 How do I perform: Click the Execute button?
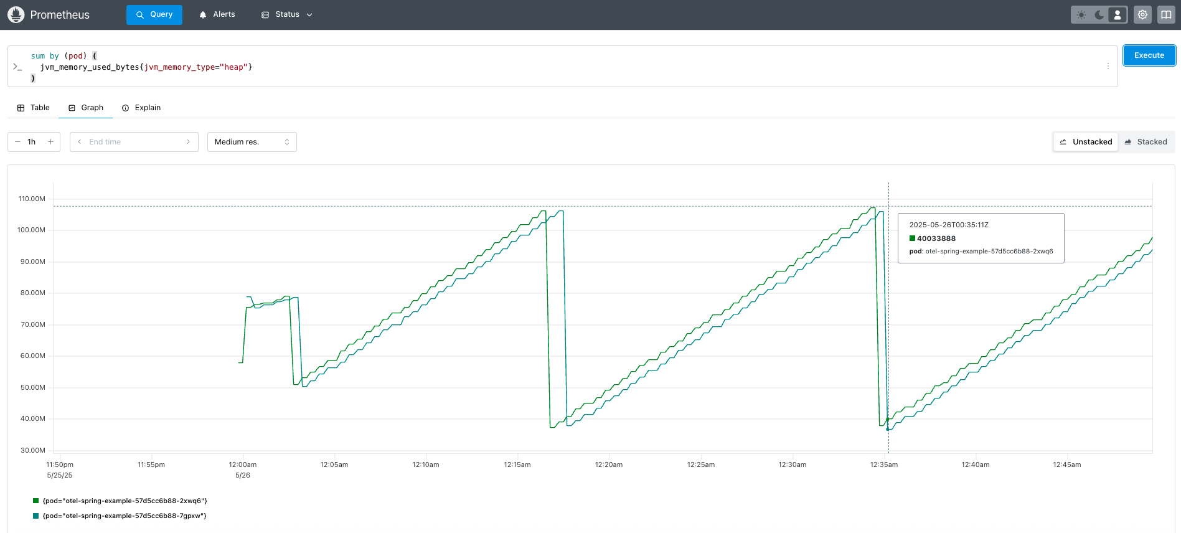(1149, 55)
